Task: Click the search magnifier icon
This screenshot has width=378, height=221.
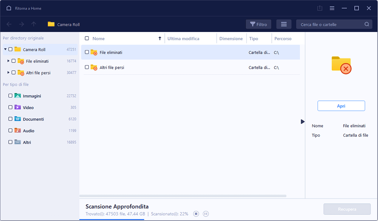Action: (x=367, y=24)
